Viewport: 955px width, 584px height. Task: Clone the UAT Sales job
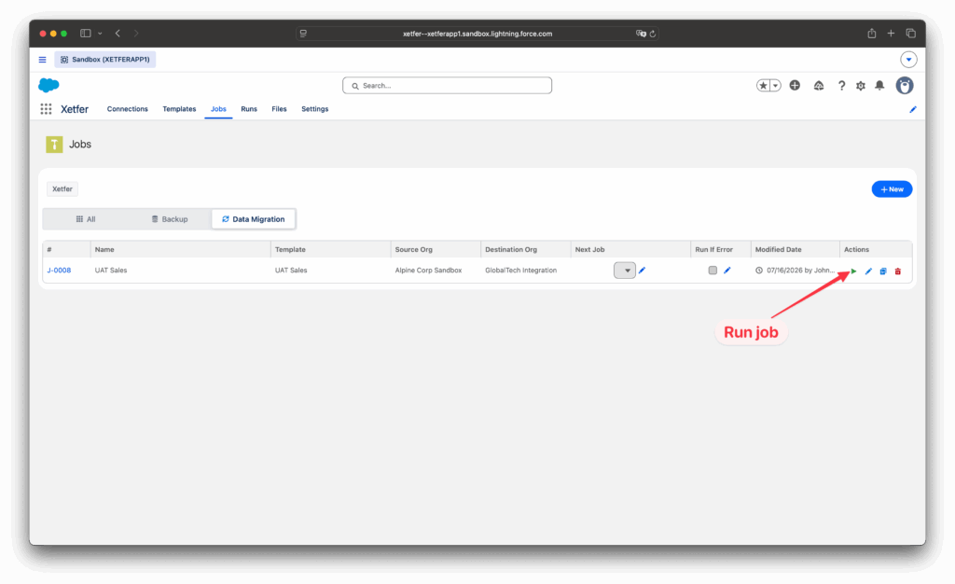883,271
